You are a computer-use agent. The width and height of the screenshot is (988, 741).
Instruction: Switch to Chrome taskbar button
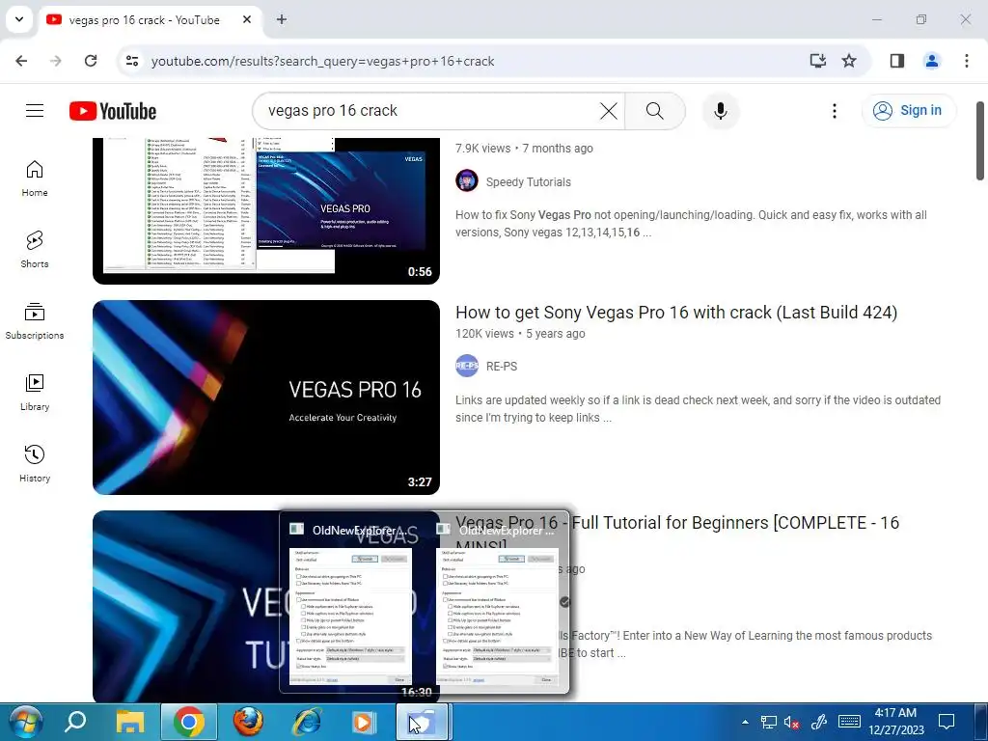(189, 722)
